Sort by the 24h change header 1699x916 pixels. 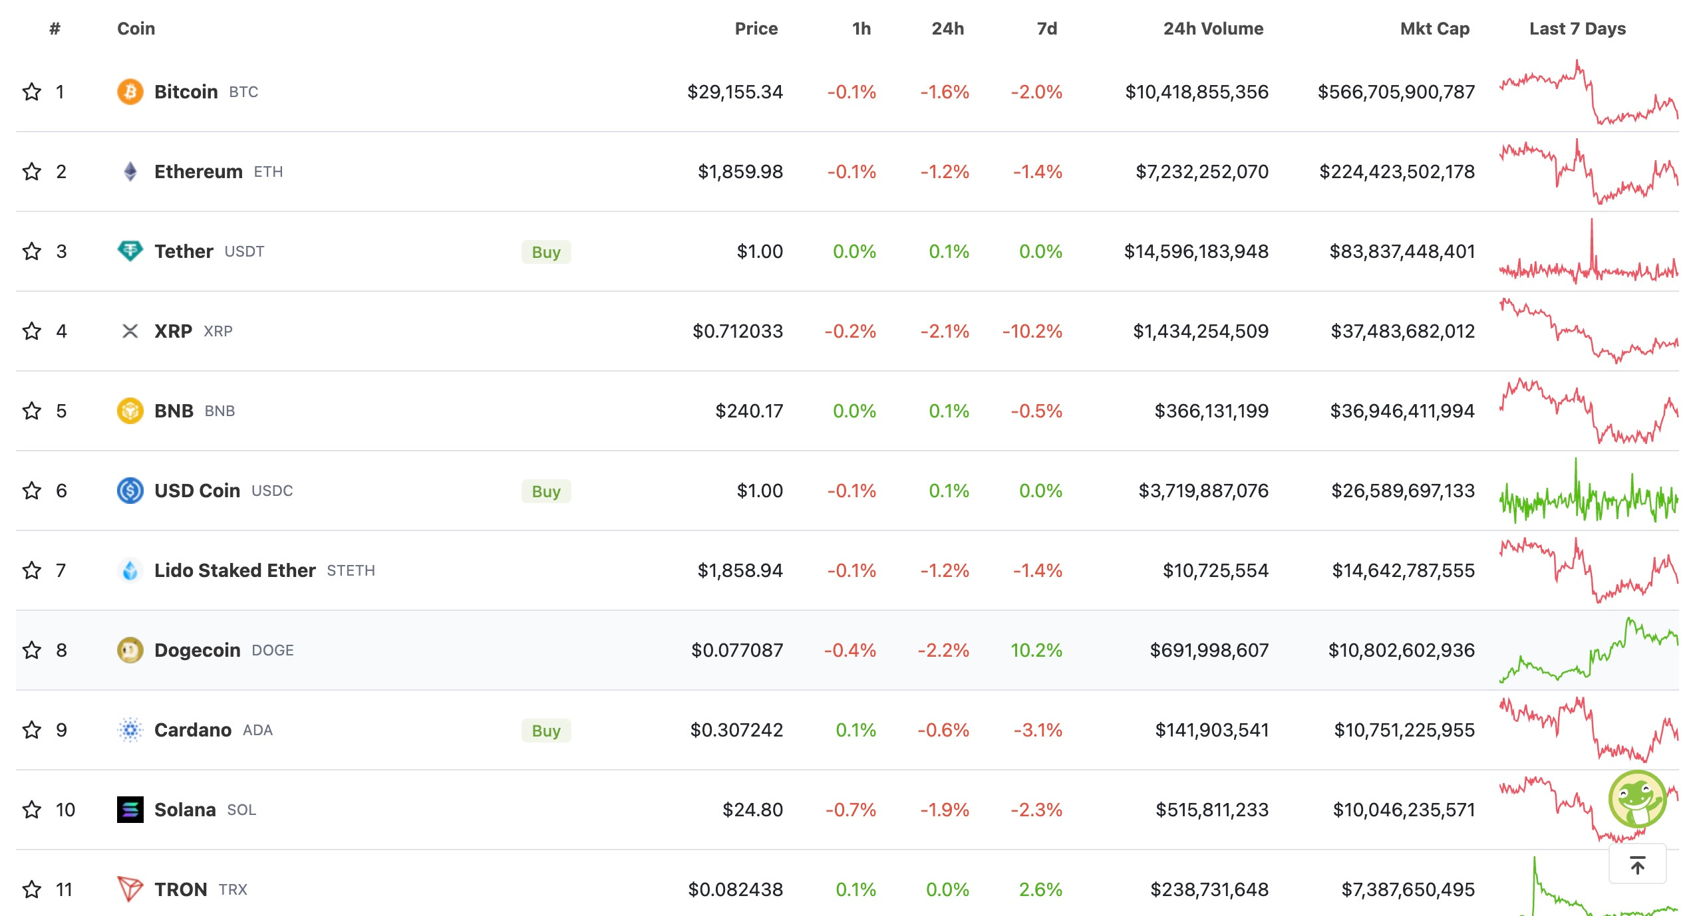coord(948,29)
